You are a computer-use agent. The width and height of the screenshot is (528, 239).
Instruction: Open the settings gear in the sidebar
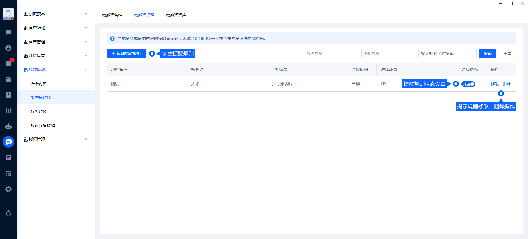(8, 189)
